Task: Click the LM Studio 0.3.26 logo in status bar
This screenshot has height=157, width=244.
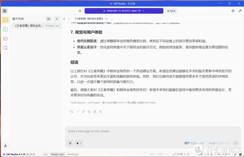Action: (x=14, y=154)
